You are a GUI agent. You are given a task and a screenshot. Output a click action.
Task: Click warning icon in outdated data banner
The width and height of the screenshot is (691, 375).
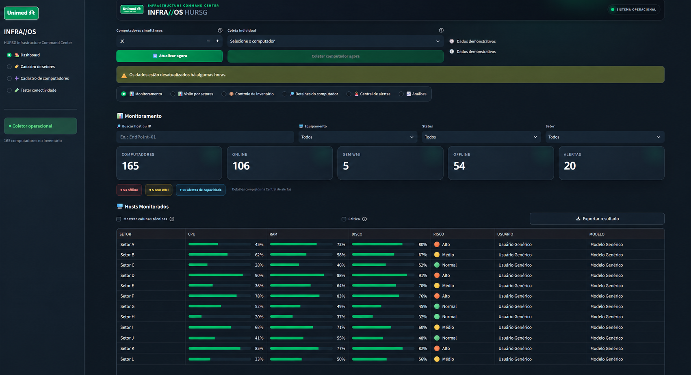pyautogui.click(x=124, y=75)
